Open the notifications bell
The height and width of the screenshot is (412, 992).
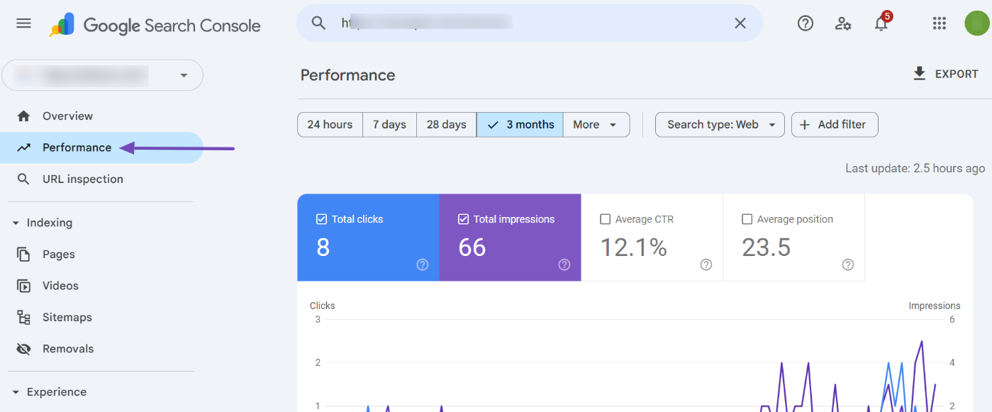(881, 24)
